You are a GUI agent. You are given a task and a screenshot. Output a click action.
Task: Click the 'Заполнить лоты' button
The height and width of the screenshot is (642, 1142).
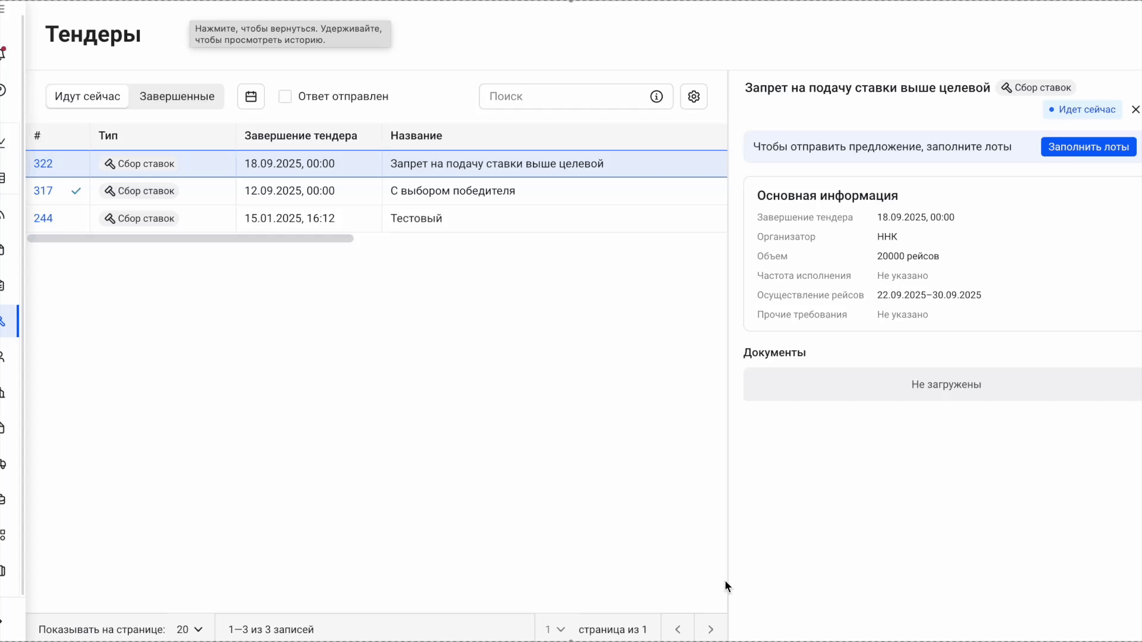click(1088, 147)
